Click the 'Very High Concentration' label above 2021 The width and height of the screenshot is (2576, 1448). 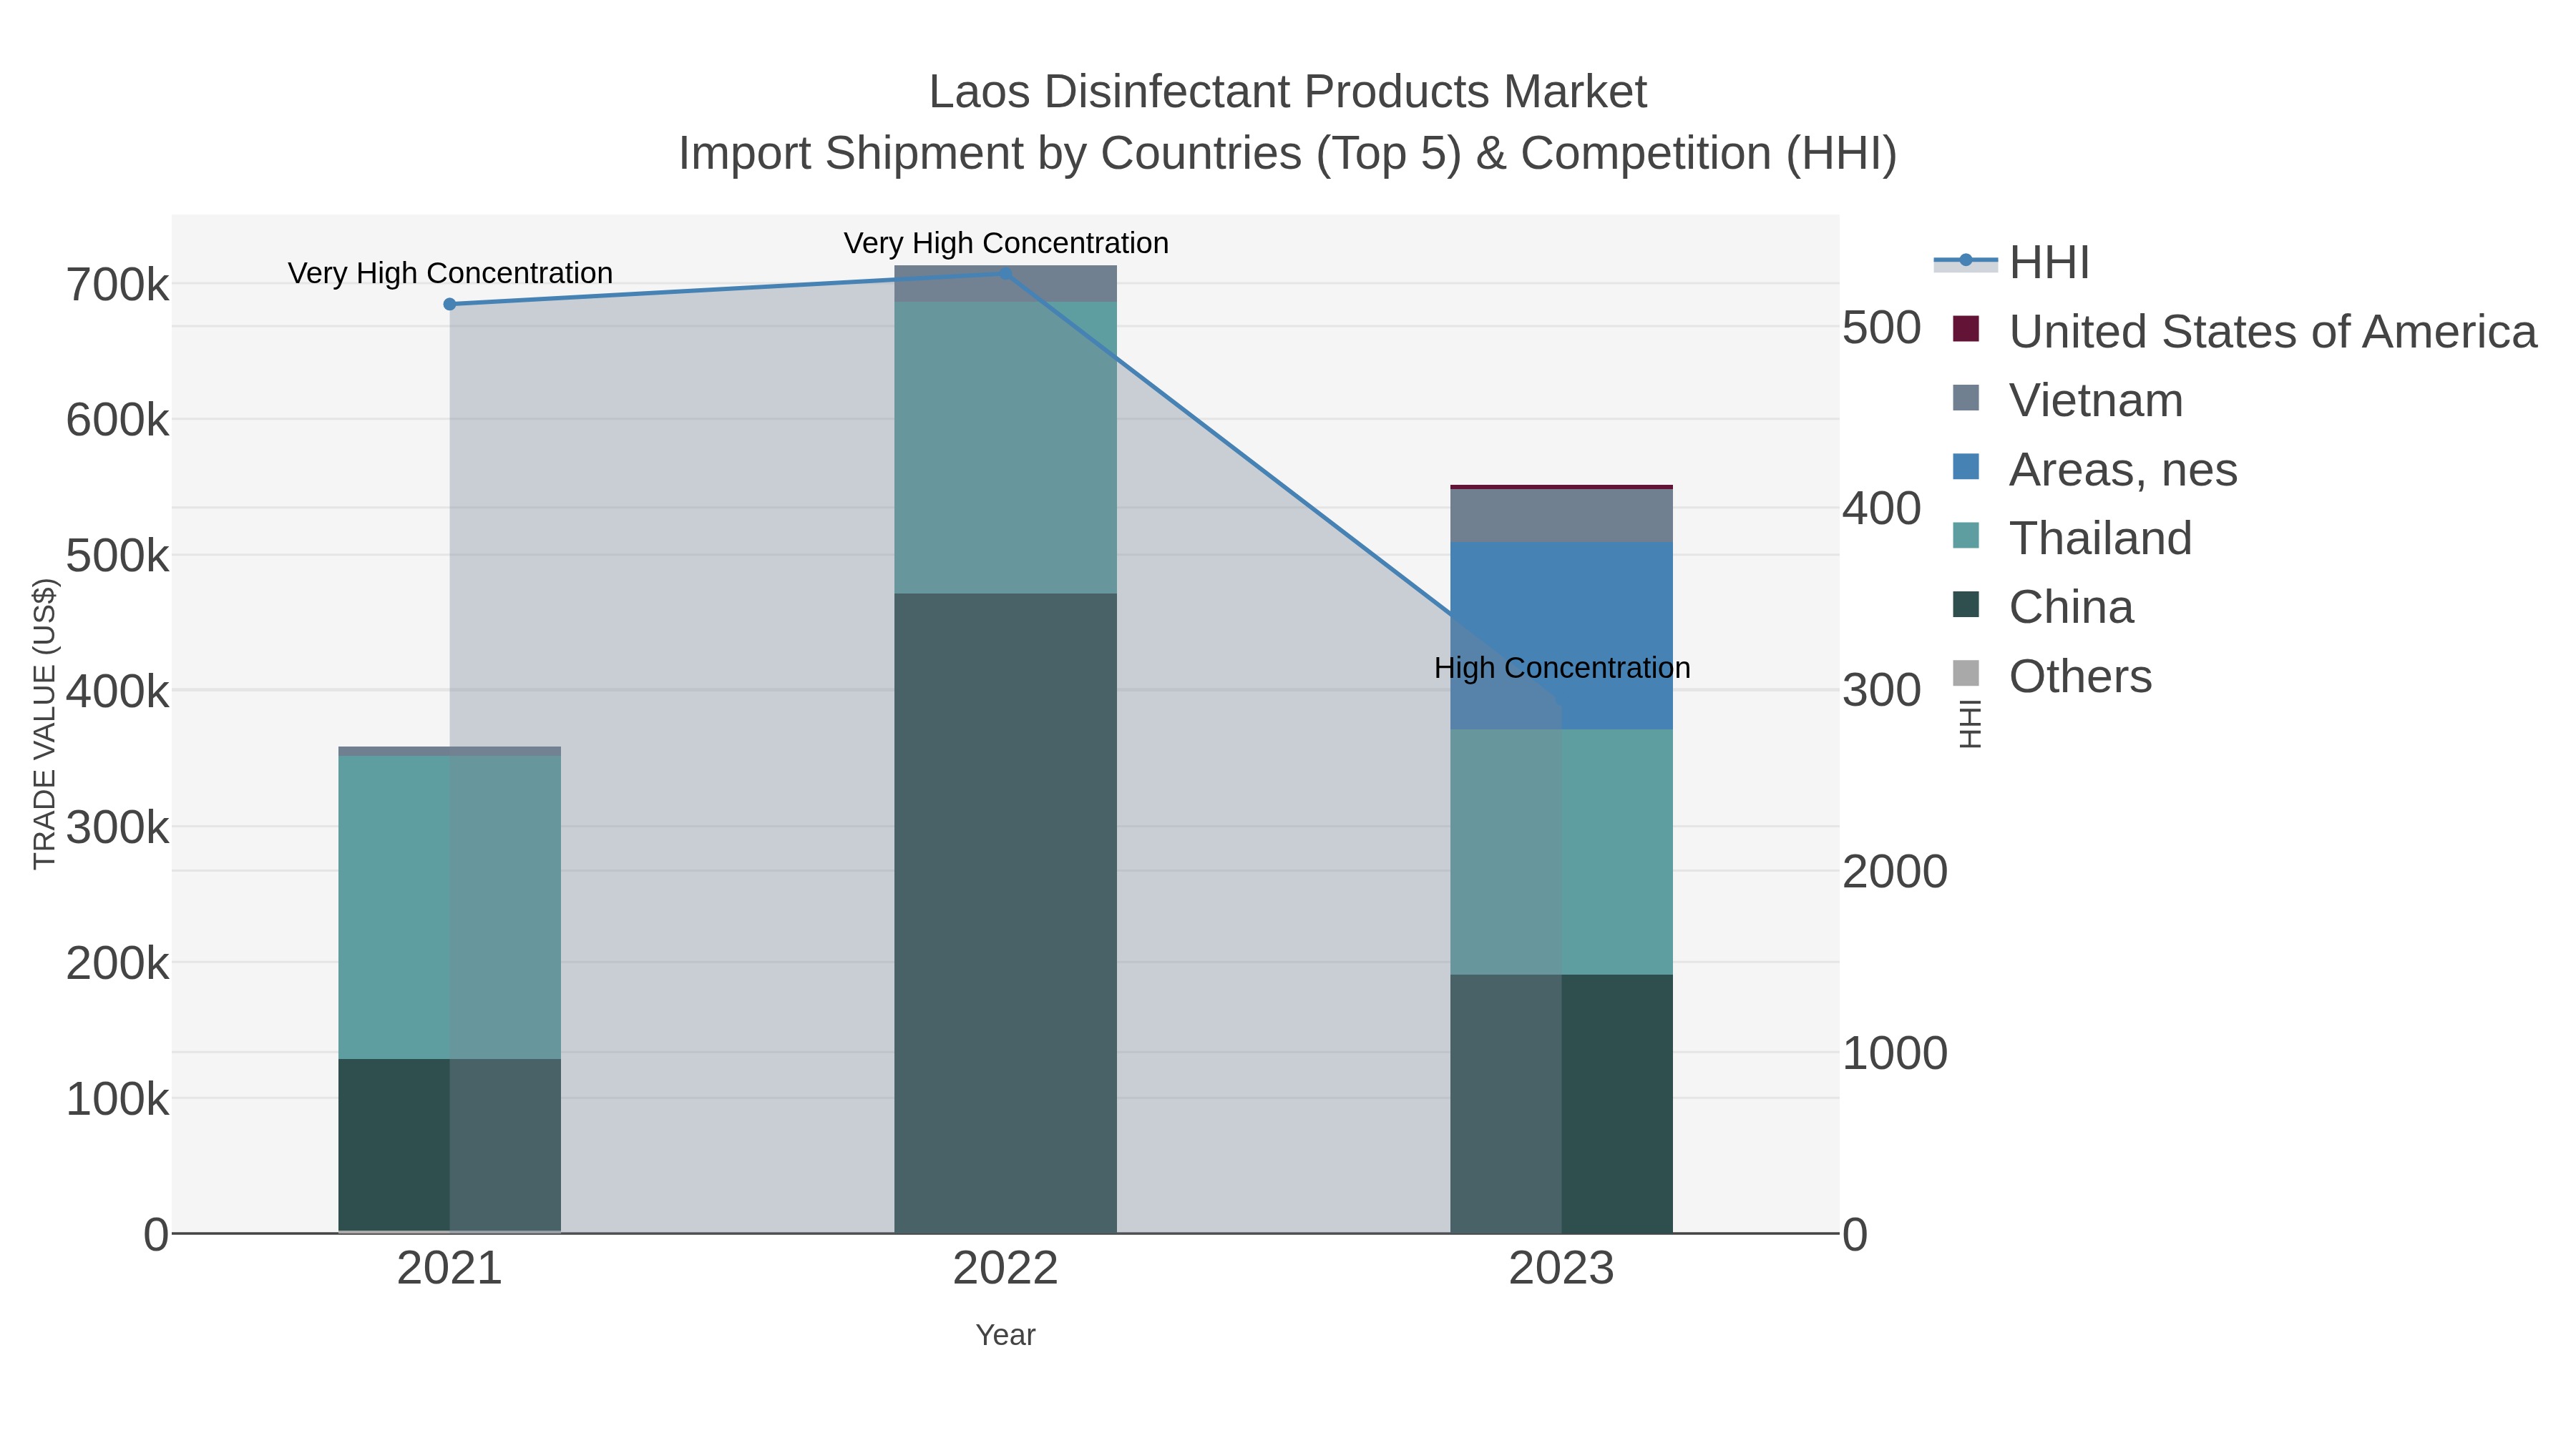450,273
